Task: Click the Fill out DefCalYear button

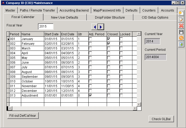Action: pos(23,116)
